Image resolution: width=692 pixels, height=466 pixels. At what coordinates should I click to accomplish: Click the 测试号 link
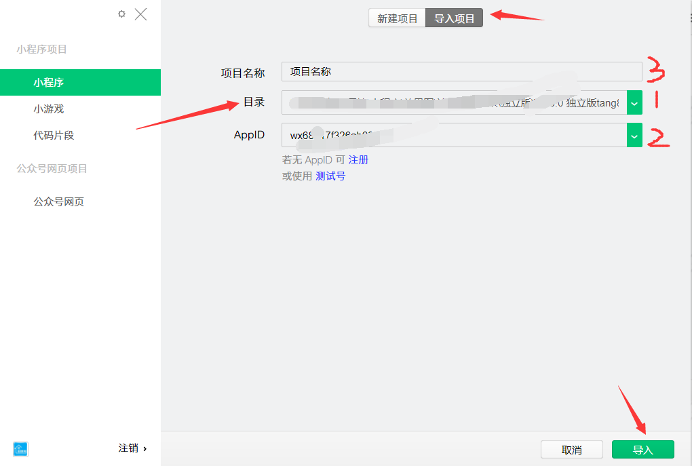(330, 176)
